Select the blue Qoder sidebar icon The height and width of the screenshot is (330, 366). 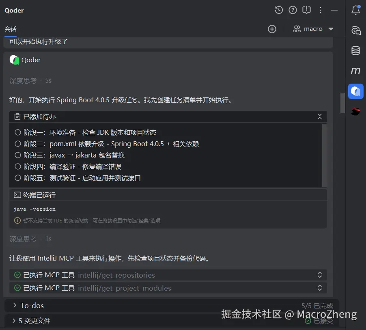tap(356, 91)
